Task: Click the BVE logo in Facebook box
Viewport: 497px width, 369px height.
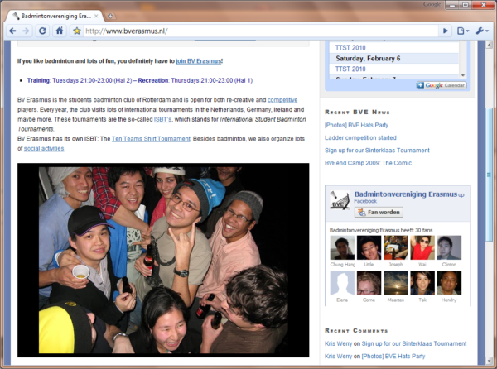Action: [340, 200]
